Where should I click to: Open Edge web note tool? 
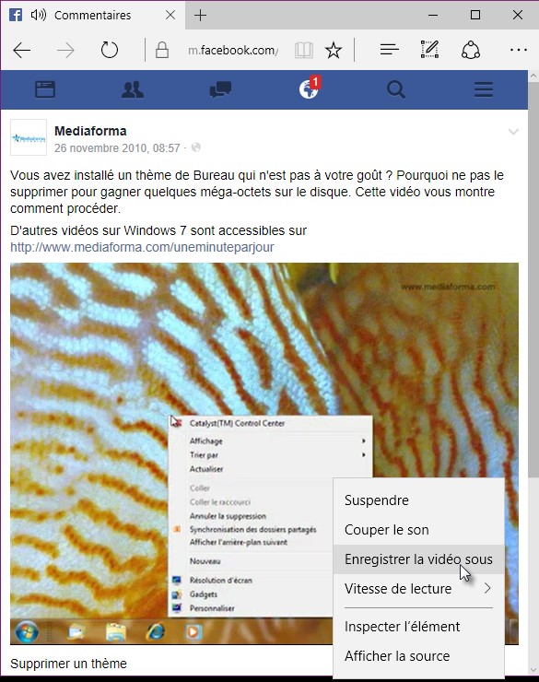pyautogui.click(x=429, y=50)
